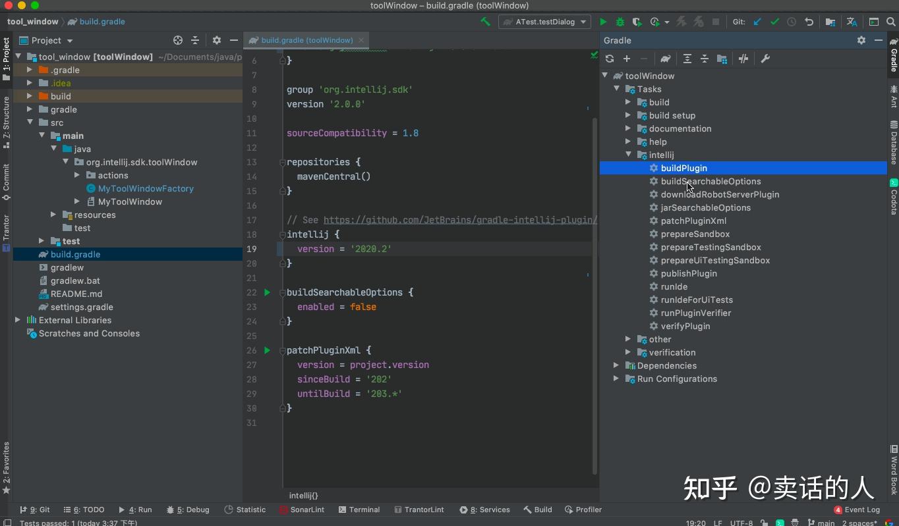Open the TODO tool window
The width and height of the screenshot is (899, 526).
pyautogui.click(x=84, y=510)
